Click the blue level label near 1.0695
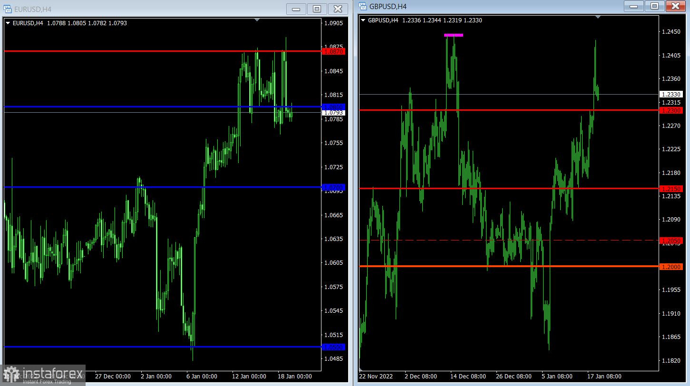The height and width of the screenshot is (386, 690). click(x=334, y=187)
